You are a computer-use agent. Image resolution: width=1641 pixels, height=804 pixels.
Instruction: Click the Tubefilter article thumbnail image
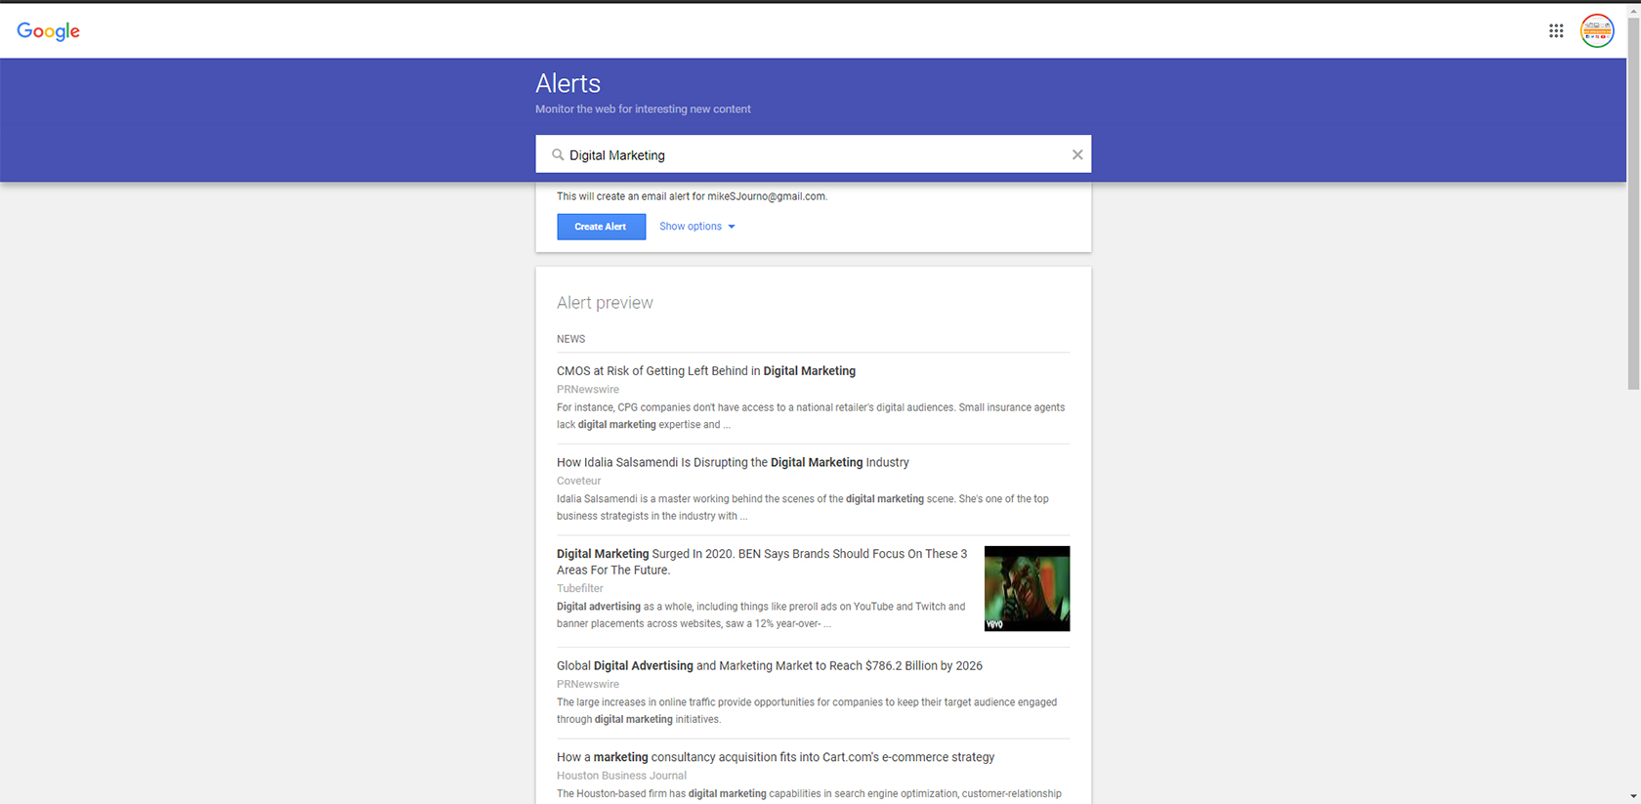click(x=1027, y=588)
